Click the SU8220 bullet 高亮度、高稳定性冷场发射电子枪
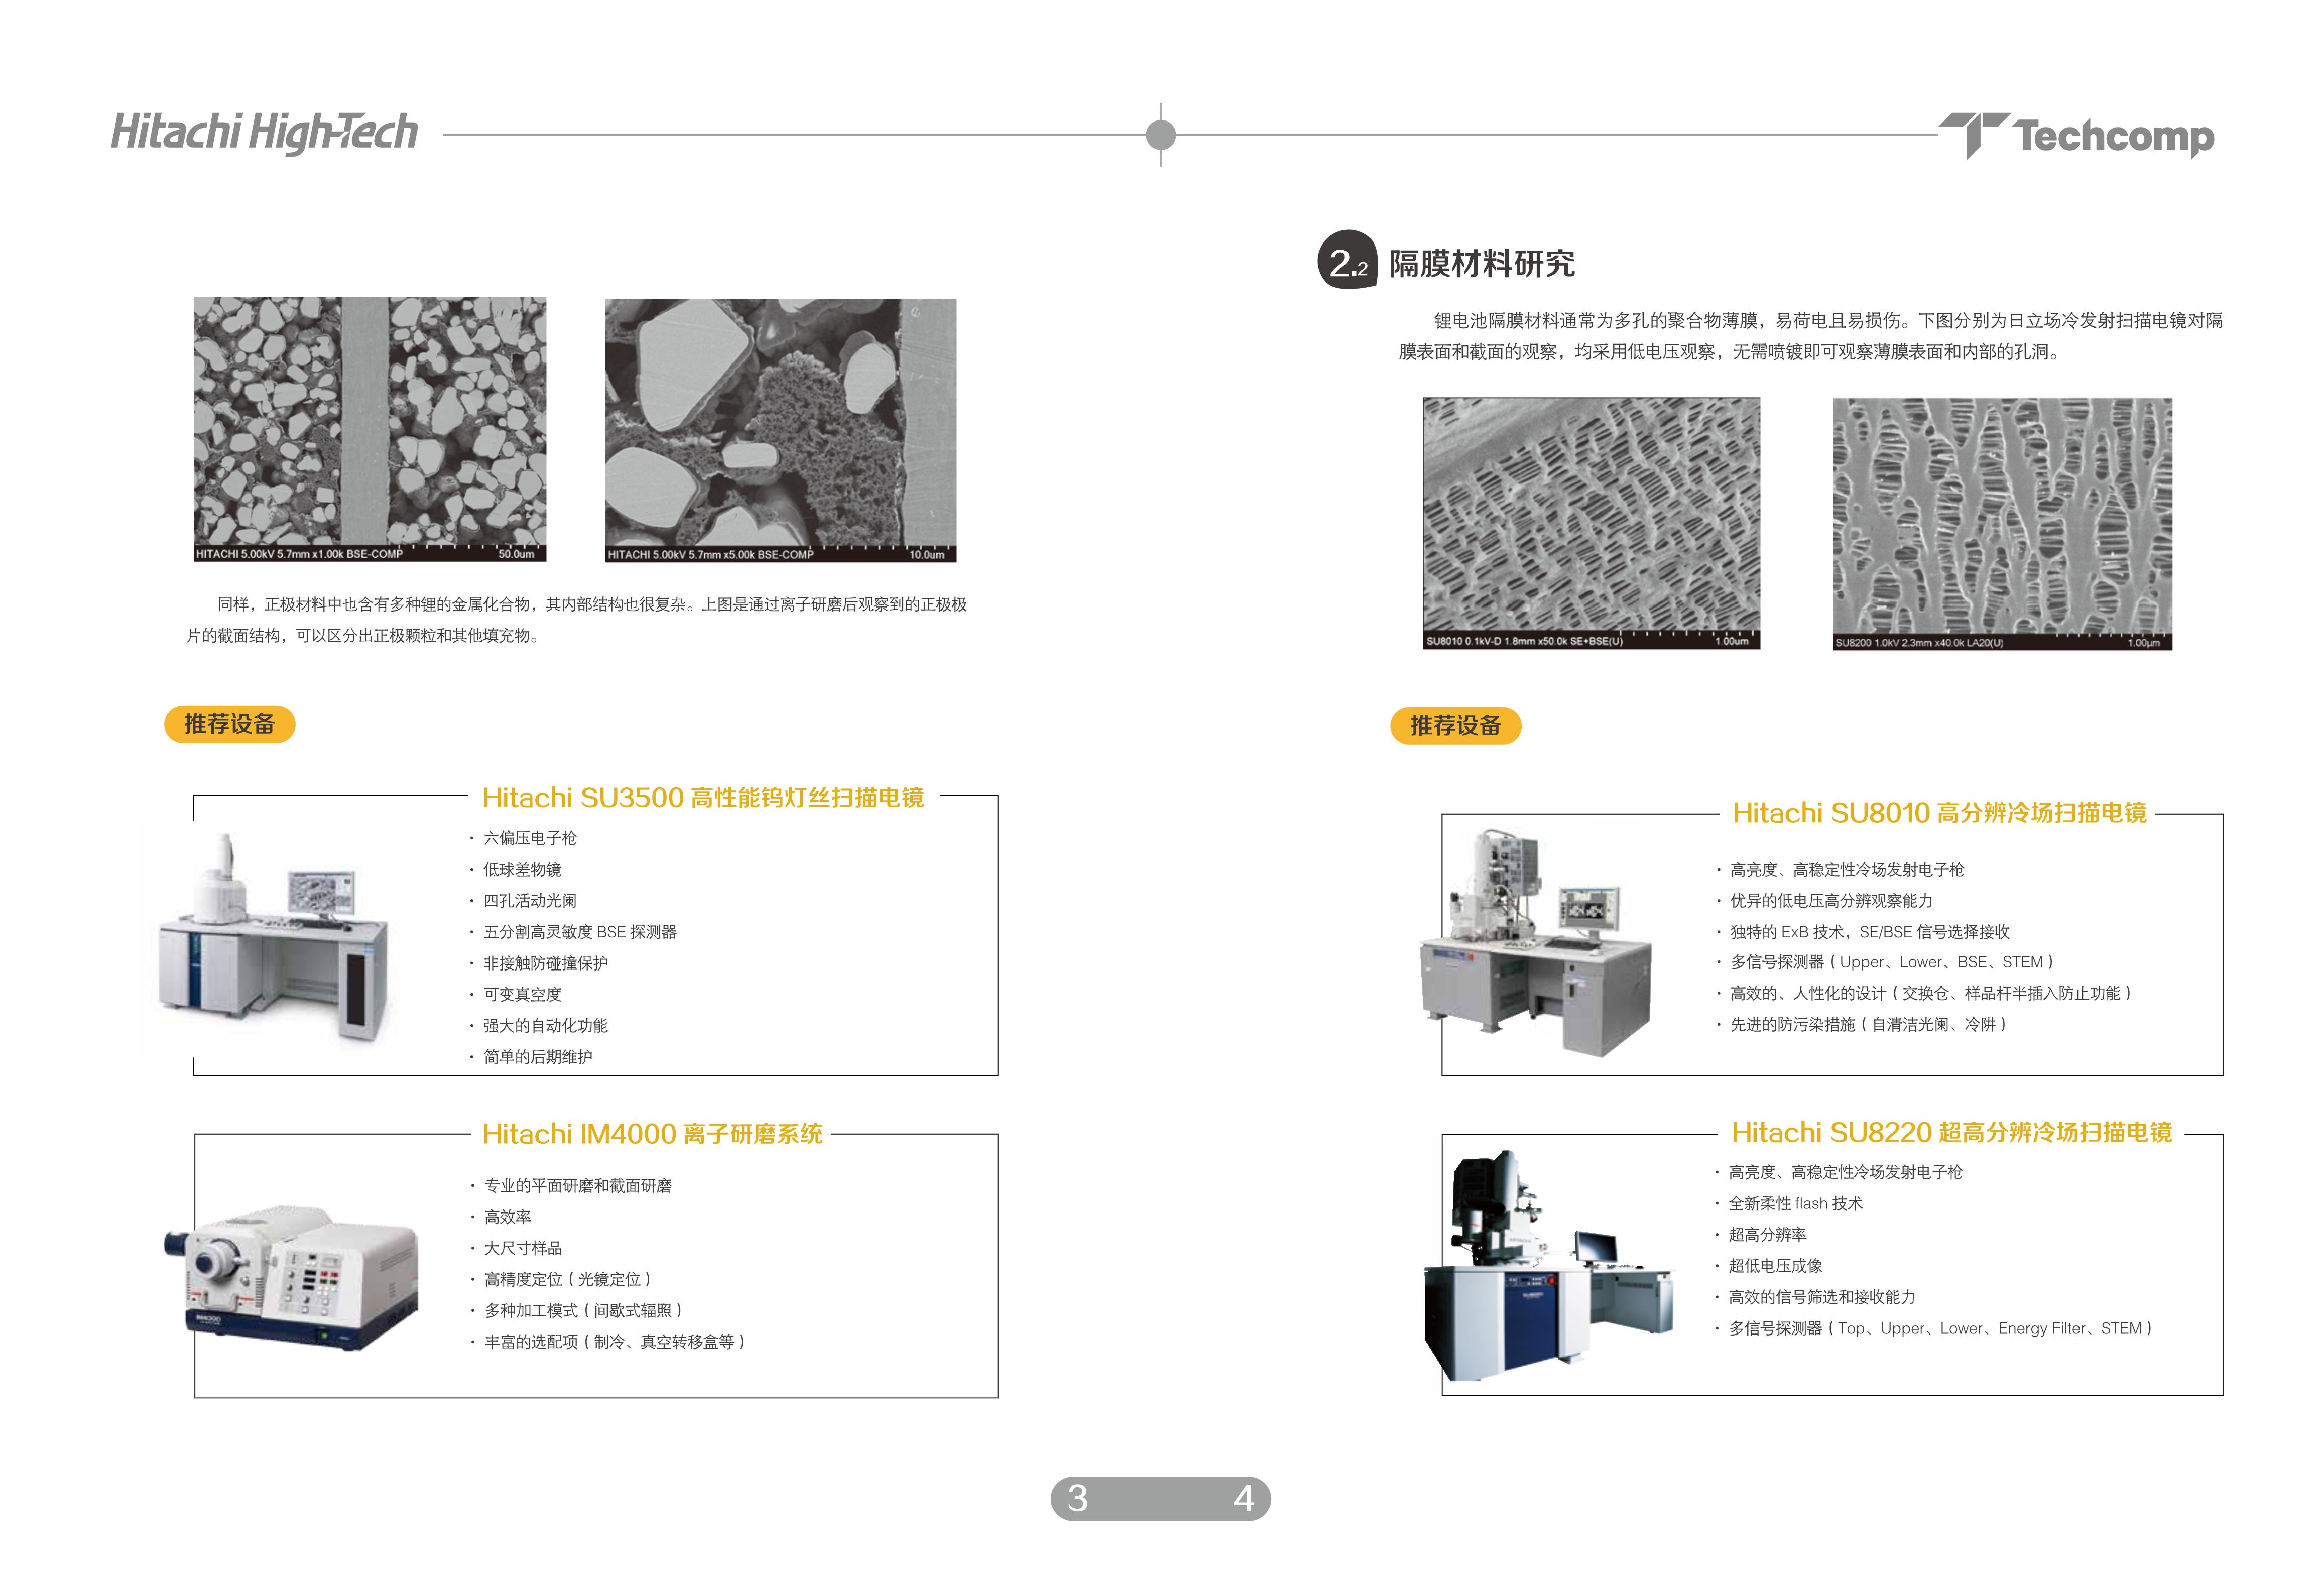Image resolution: width=2324 pixels, height=1577 pixels. tap(1838, 1172)
